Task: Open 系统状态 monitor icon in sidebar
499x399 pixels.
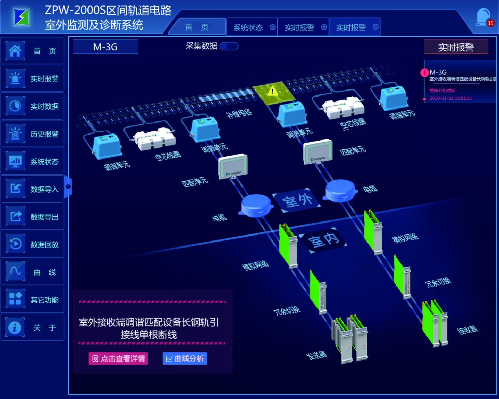Action: click(15, 161)
